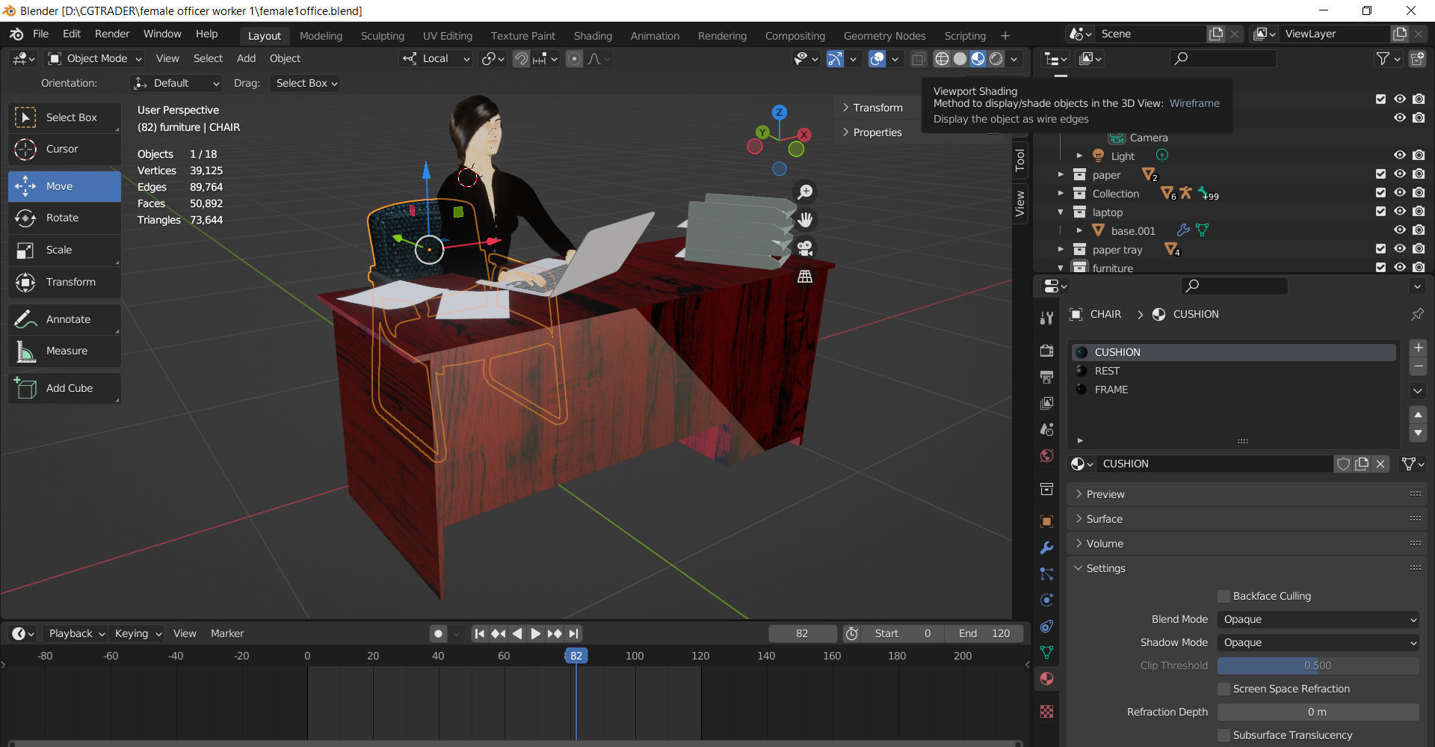Toggle the show gizmo button
Screen dimensions: 1435x747
point(835,58)
